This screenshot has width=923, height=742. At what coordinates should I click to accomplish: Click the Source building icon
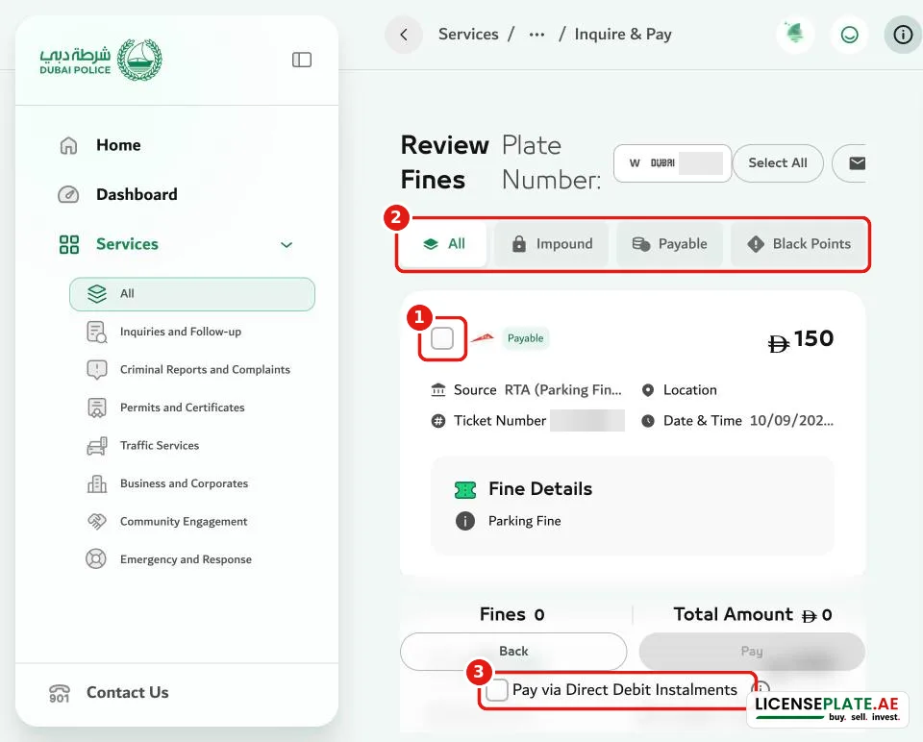point(438,389)
